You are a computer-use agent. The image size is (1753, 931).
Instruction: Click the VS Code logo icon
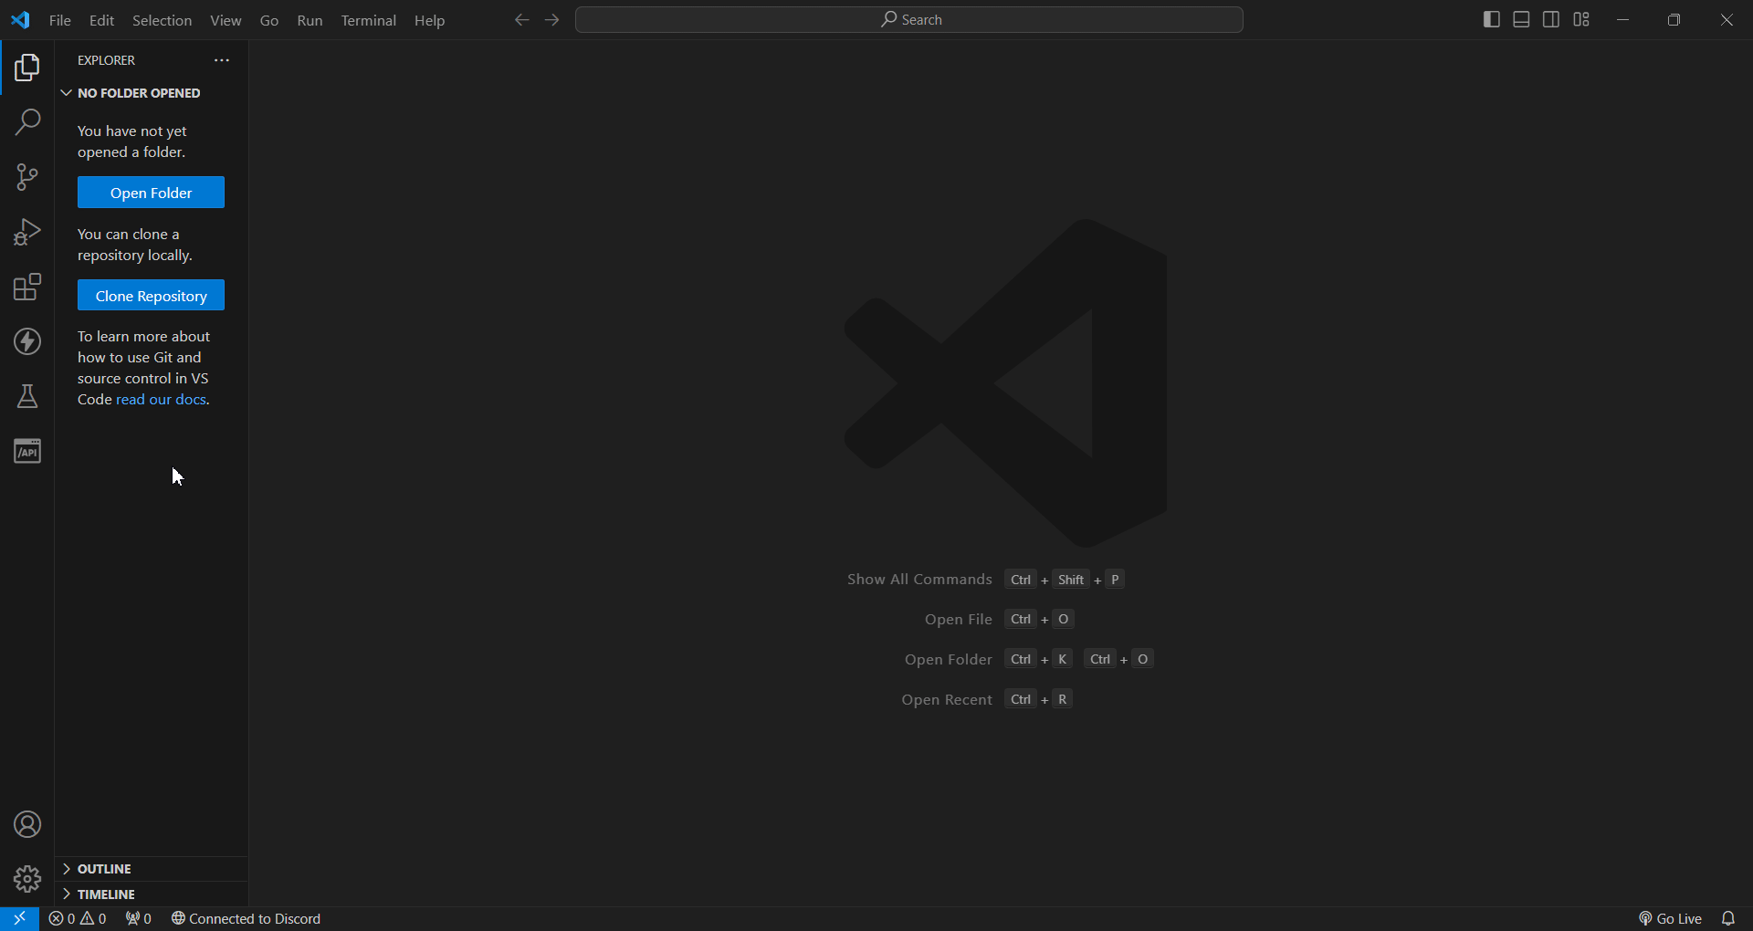tap(20, 20)
